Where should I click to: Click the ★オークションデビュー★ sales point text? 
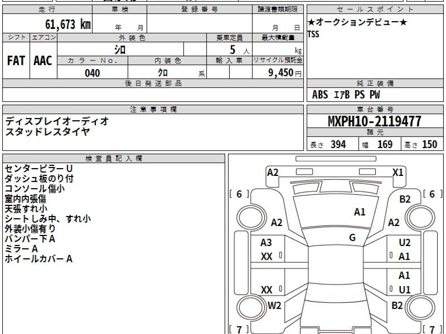358,23
